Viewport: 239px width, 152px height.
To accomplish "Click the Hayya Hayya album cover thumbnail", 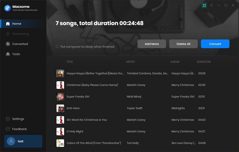I will [x=60, y=73].
